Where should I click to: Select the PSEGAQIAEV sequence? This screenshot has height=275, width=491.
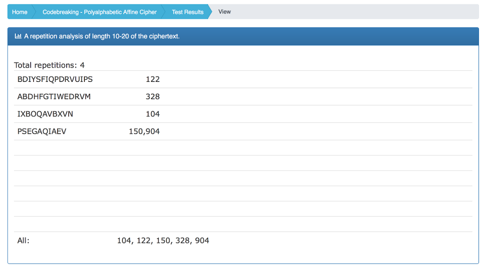tap(42, 131)
